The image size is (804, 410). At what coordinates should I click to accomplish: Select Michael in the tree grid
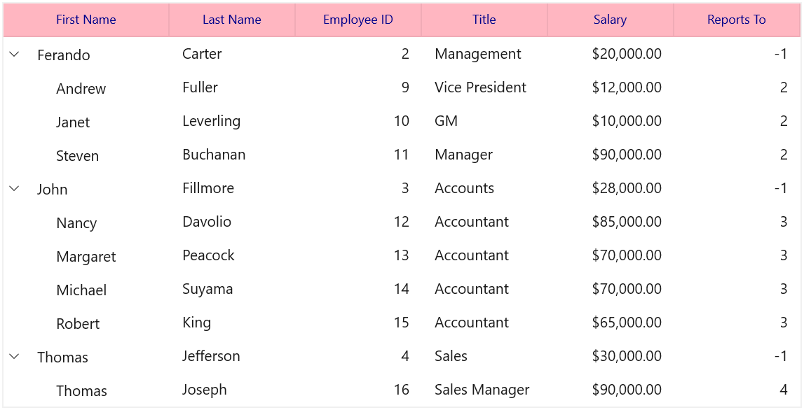[81, 290]
